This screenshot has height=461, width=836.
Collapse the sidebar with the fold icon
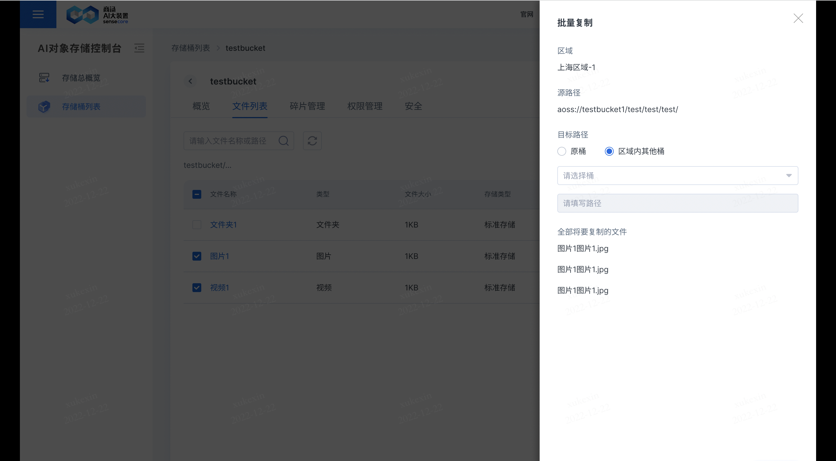(x=139, y=48)
